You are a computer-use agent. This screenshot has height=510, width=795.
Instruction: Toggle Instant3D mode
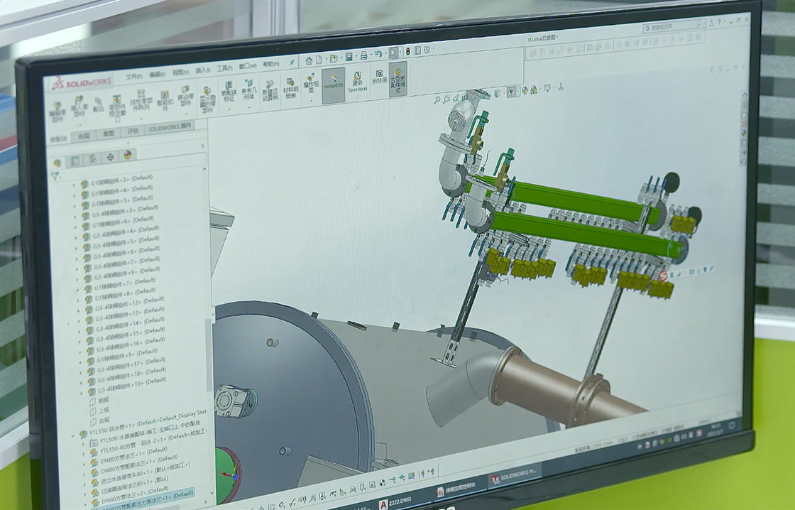pyautogui.click(x=333, y=85)
